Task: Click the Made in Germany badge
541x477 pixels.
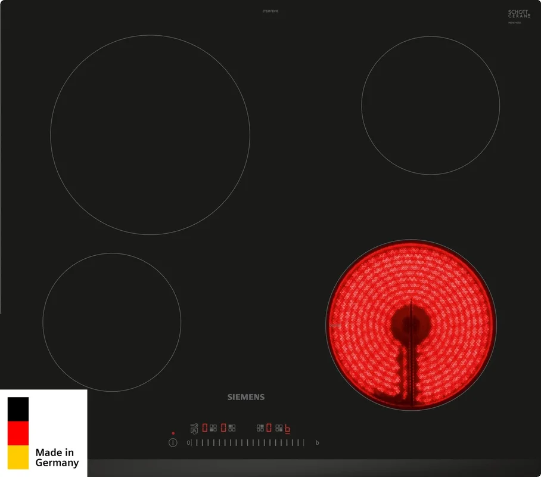Action: click(x=43, y=433)
